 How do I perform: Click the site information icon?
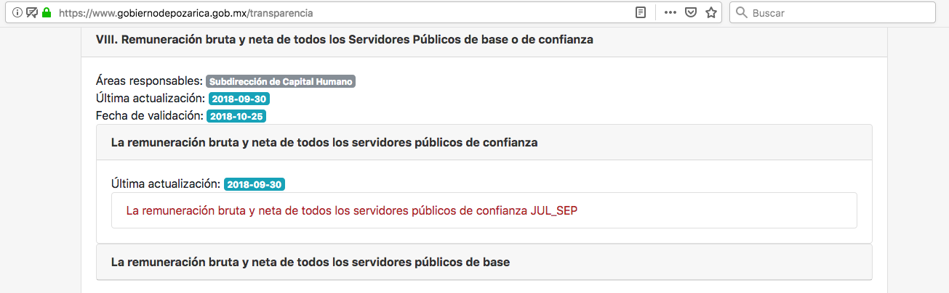pyautogui.click(x=17, y=13)
